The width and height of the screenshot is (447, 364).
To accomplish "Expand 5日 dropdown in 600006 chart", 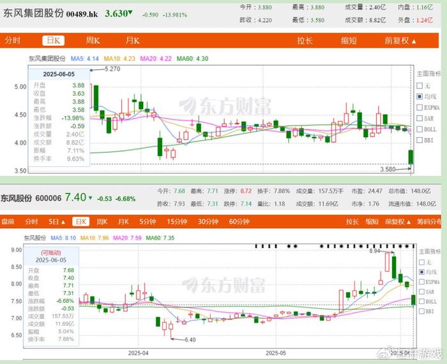I will click(57, 221).
